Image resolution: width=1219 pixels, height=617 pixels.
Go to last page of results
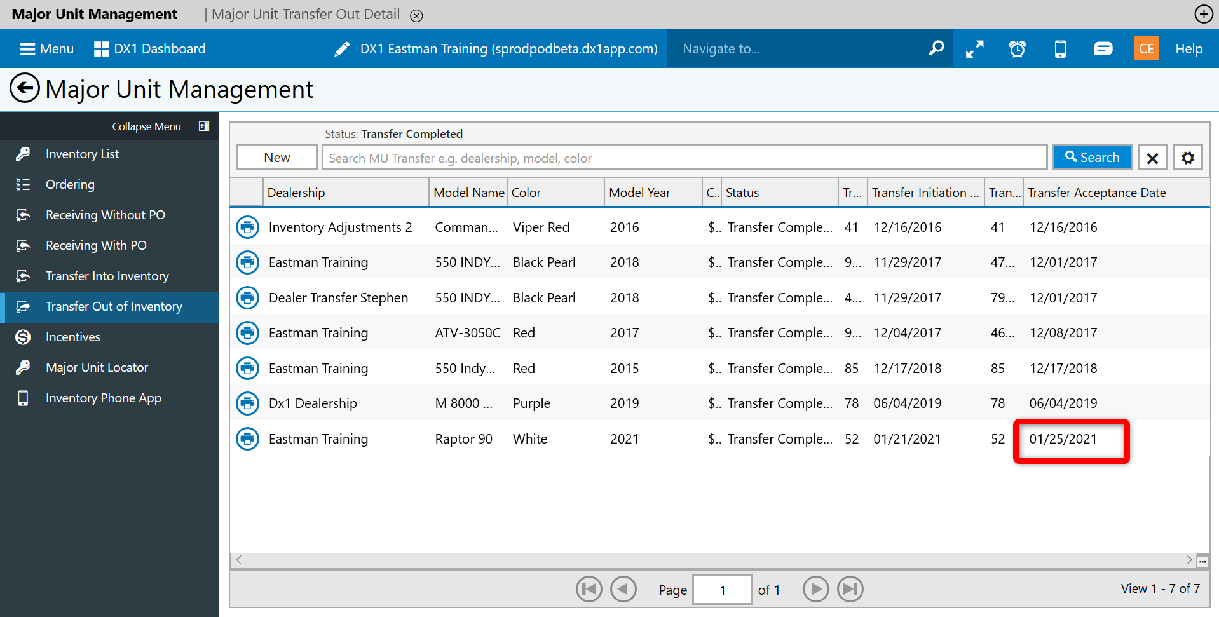tap(850, 589)
